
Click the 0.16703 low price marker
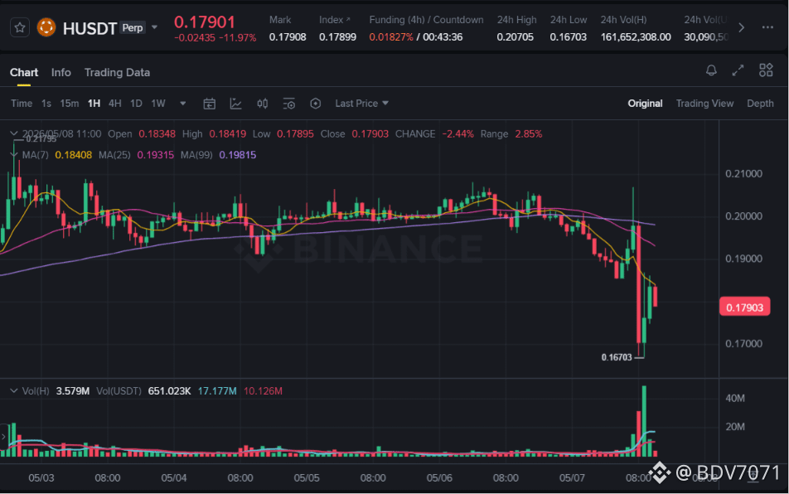point(617,357)
